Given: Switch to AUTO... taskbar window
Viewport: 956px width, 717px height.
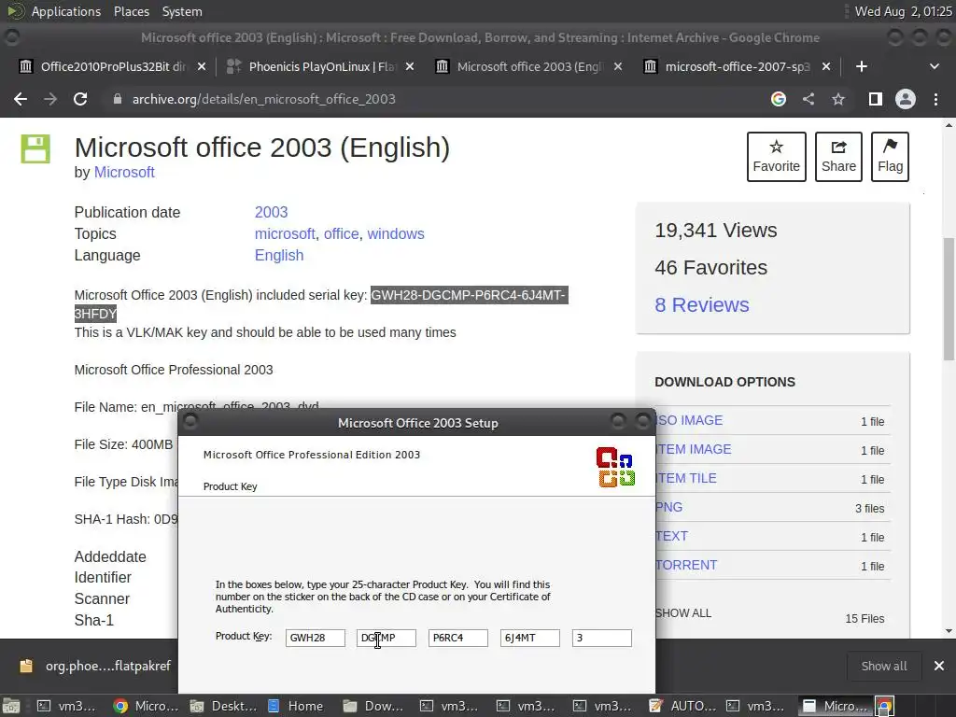Looking at the screenshot, I should pos(682,706).
